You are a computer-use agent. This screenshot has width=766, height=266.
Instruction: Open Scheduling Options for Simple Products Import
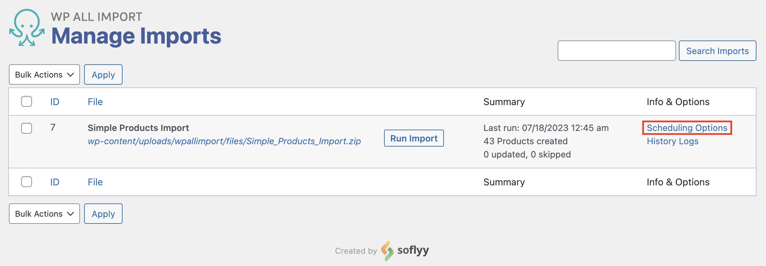tap(687, 128)
